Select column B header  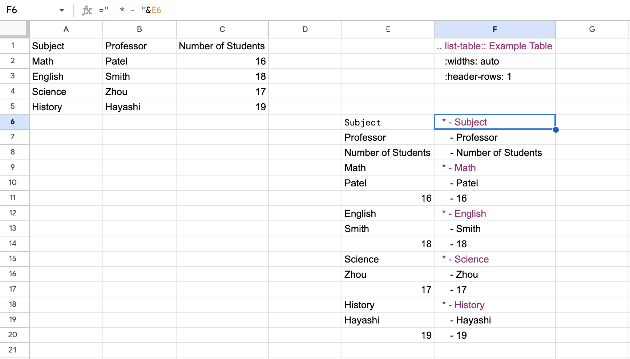pyautogui.click(x=140, y=29)
